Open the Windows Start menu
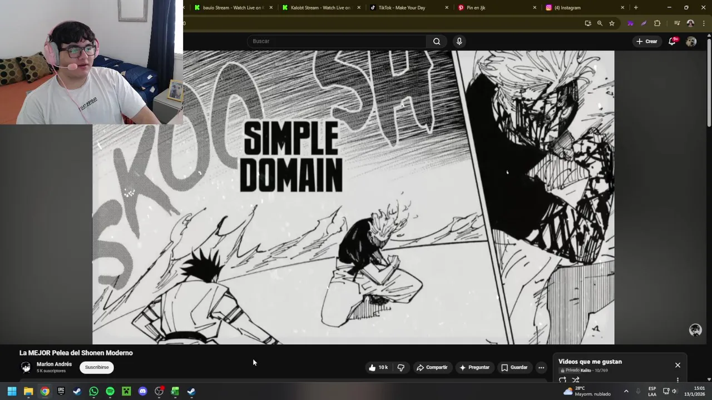This screenshot has height=400, width=712. (x=12, y=392)
